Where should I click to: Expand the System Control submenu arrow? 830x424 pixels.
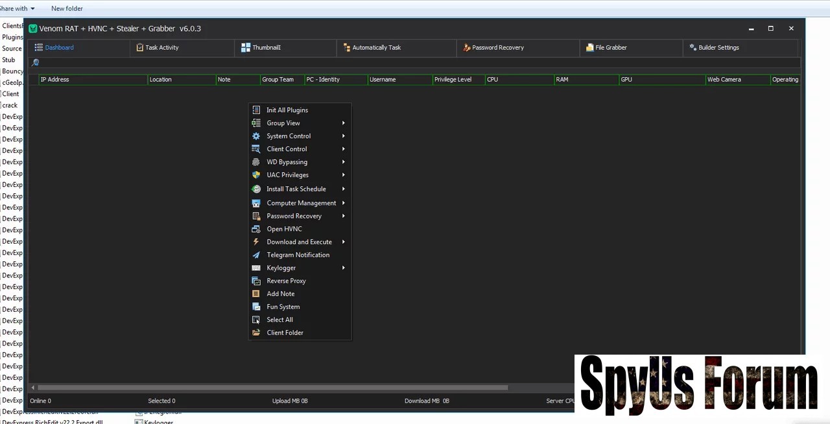[343, 136]
